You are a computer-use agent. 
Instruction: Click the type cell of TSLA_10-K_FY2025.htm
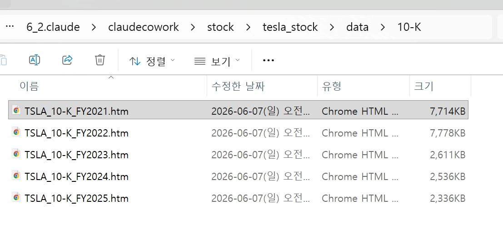360,199
